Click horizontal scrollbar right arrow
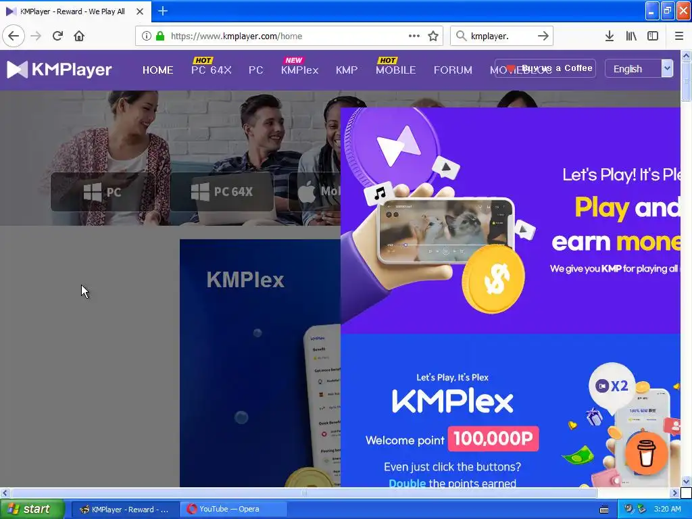 click(675, 493)
